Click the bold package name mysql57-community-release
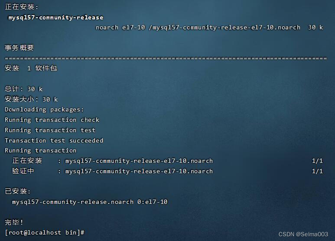This screenshot has width=335, height=241. pyautogui.click(x=56, y=17)
